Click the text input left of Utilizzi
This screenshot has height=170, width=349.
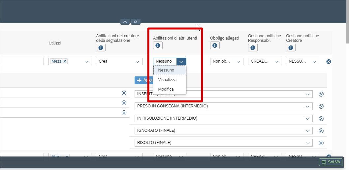[22, 62]
